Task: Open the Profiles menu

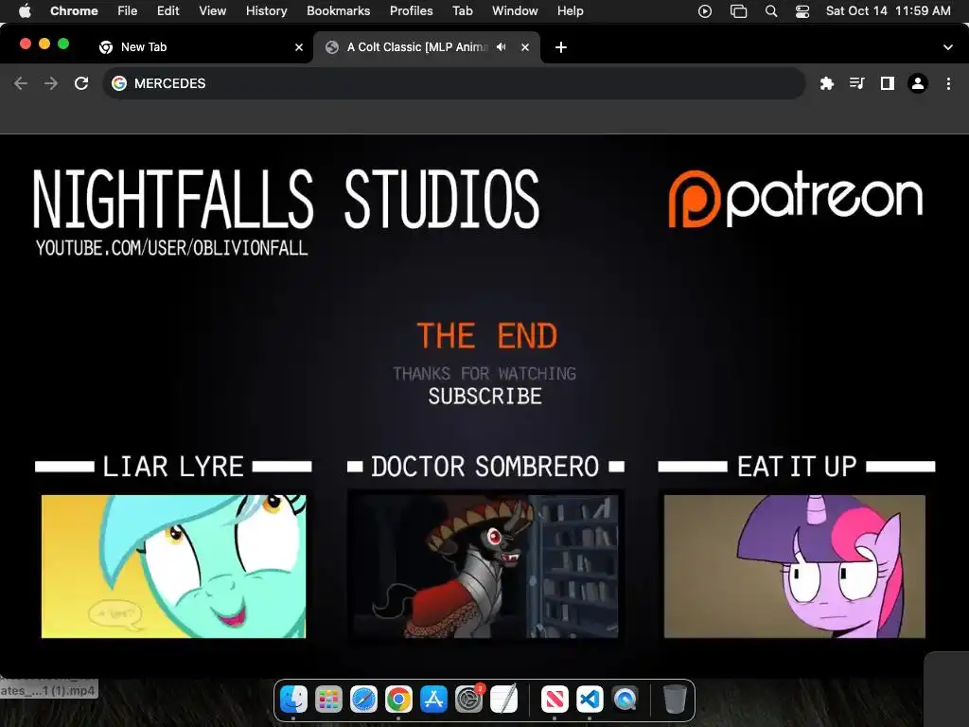Action: (411, 10)
